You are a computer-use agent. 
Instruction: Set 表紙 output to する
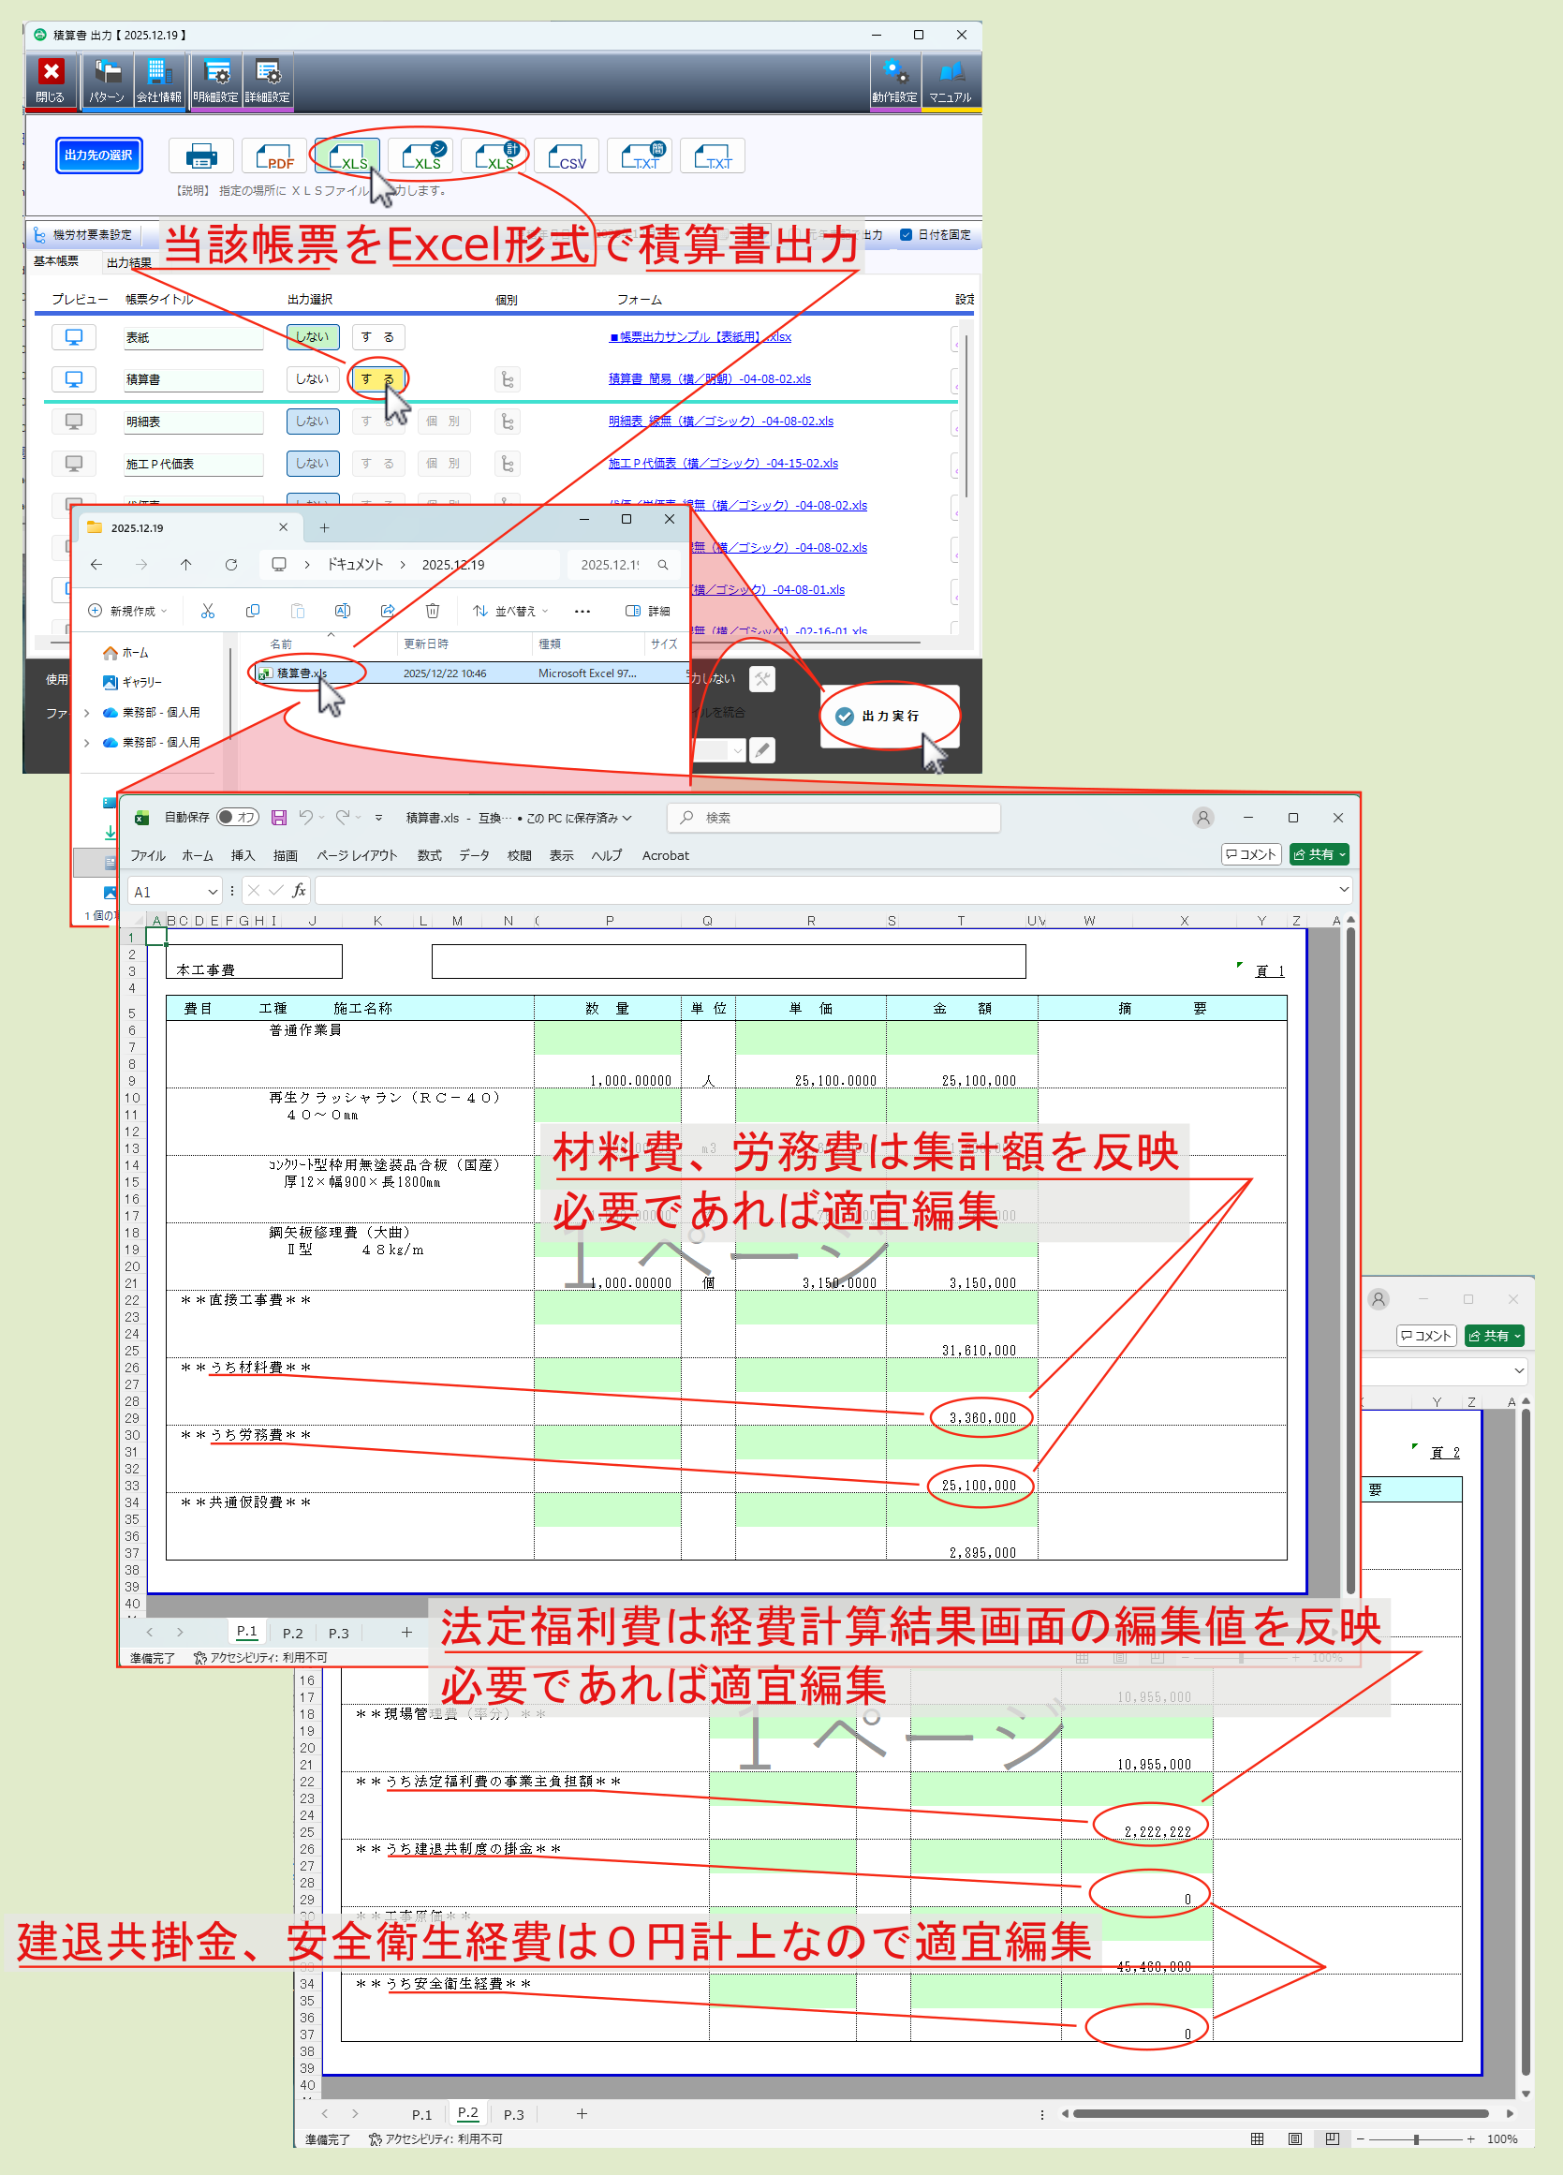pyautogui.click(x=377, y=337)
